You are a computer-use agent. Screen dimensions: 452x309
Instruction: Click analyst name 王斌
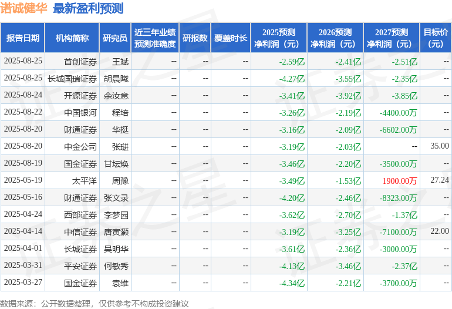click(x=120, y=62)
